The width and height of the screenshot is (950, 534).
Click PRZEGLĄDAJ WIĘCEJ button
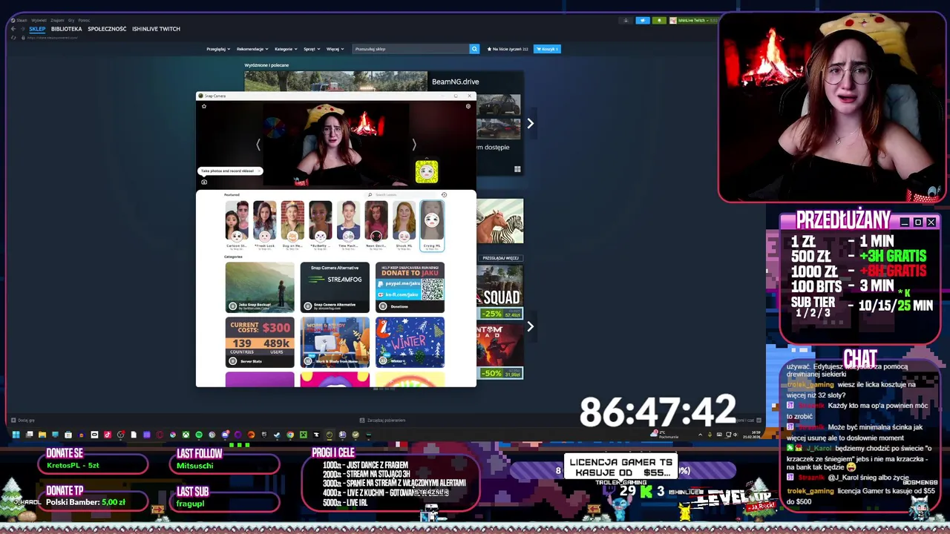501,258
